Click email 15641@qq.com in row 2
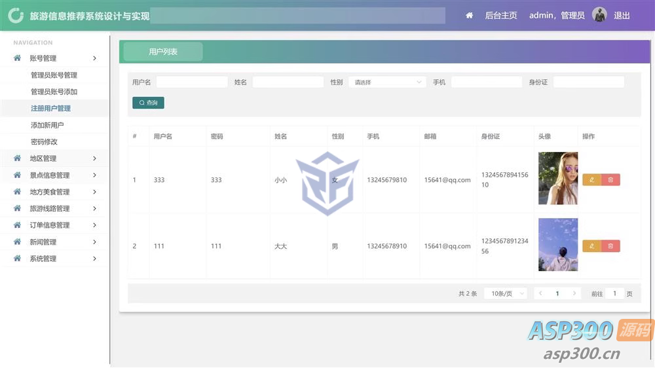This screenshot has width=655, height=368. pyautogui.click(x=447, y=246)
